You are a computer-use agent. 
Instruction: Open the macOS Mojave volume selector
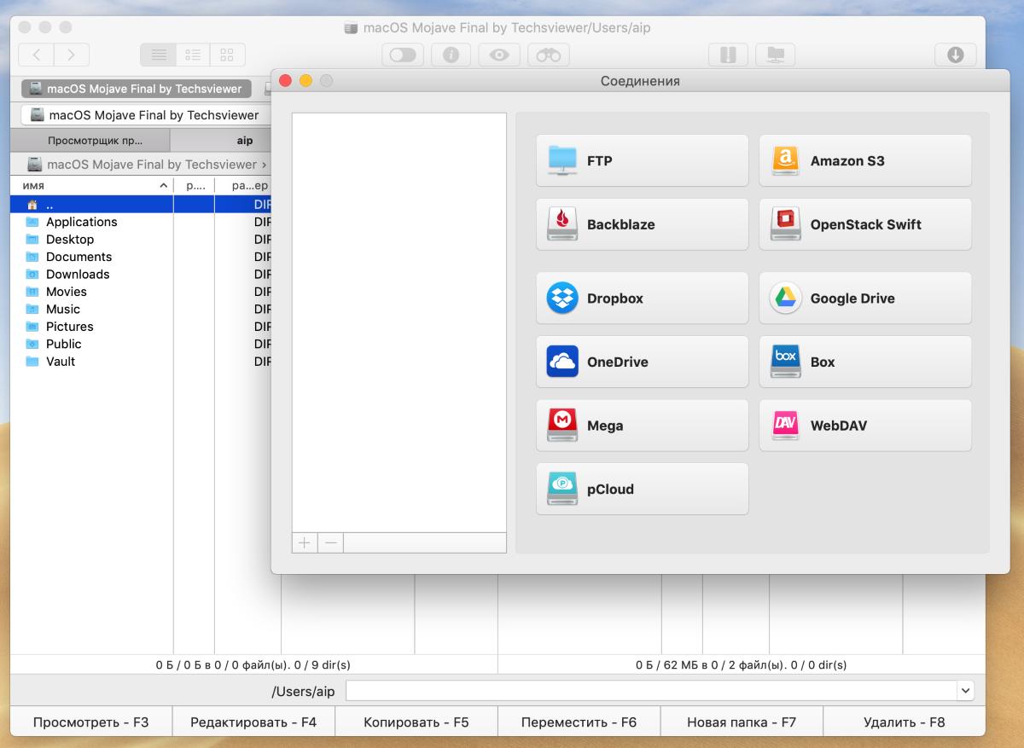coord(145,114)
